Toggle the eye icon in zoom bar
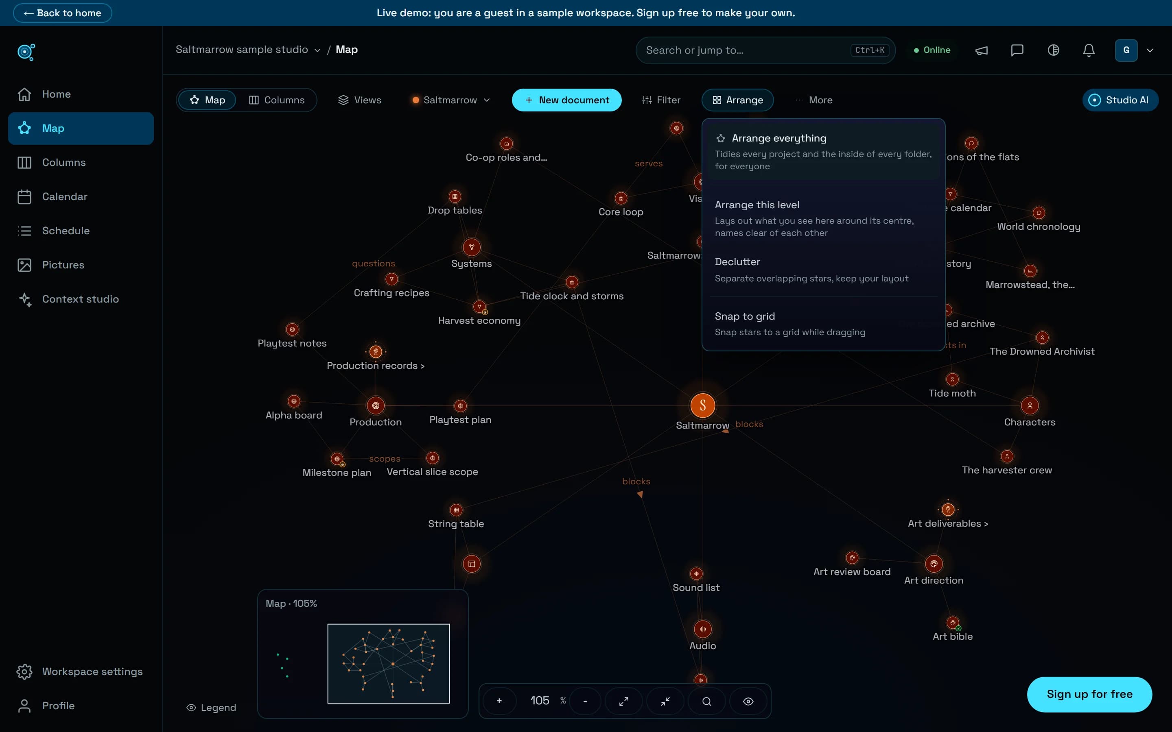The height and width of the screenshot is (732, 1172). [748, 701]
